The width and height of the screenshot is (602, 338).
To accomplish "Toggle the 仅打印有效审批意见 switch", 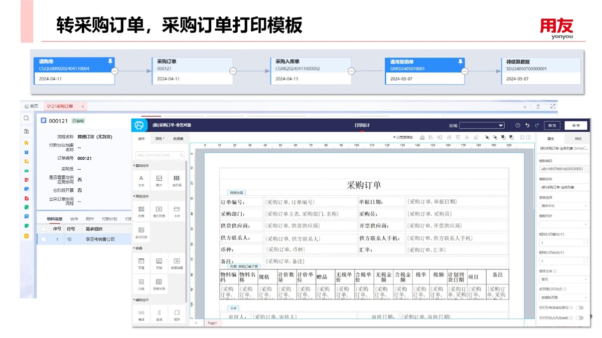I will 579,308.
